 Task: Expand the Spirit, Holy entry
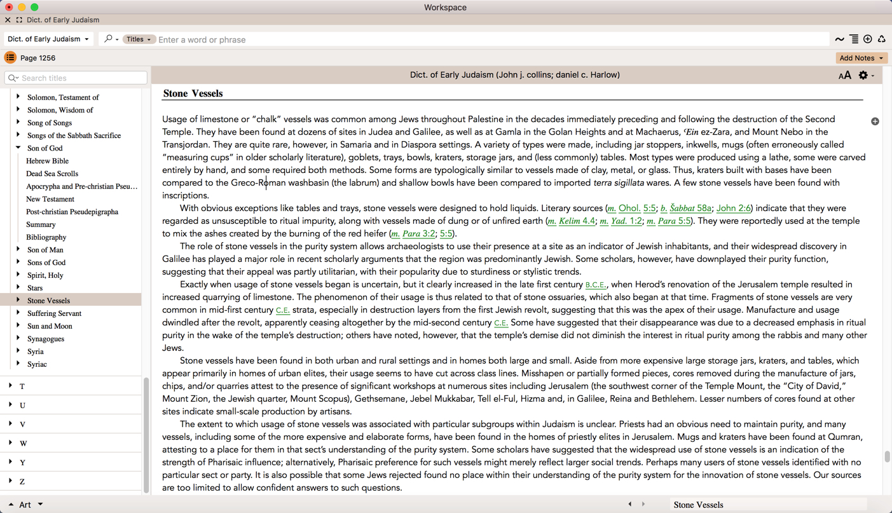[18, 275]
